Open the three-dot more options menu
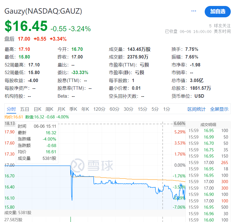This screenshot has width=235, height=222. pos(194,11)
